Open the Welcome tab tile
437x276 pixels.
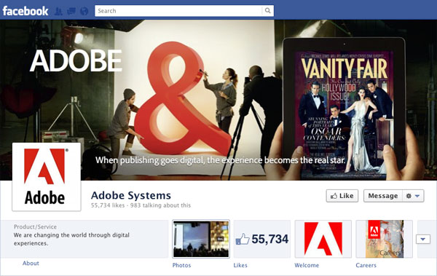(323, 239)
